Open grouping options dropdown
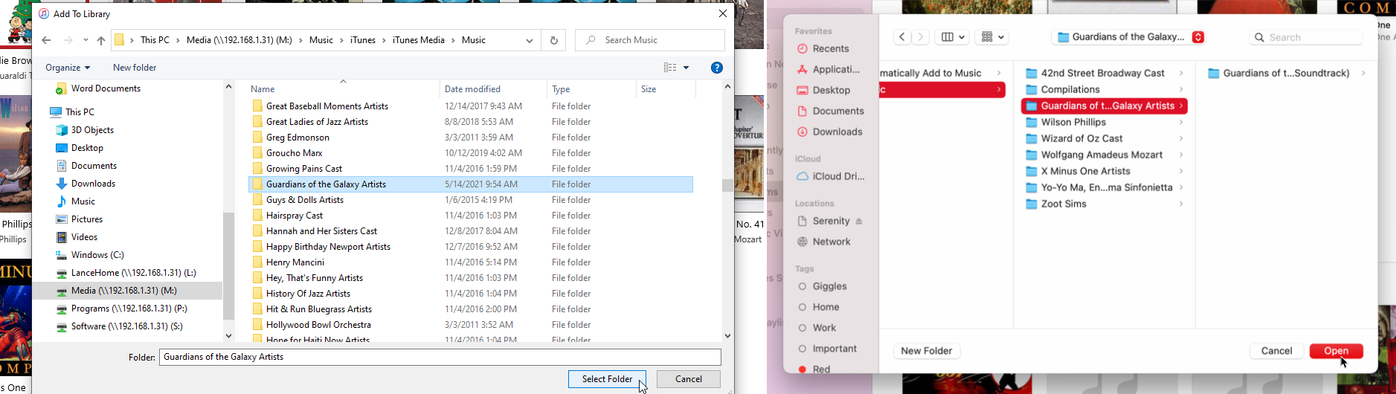Screen dimensions: 1396x394 (x=992, y=37)
